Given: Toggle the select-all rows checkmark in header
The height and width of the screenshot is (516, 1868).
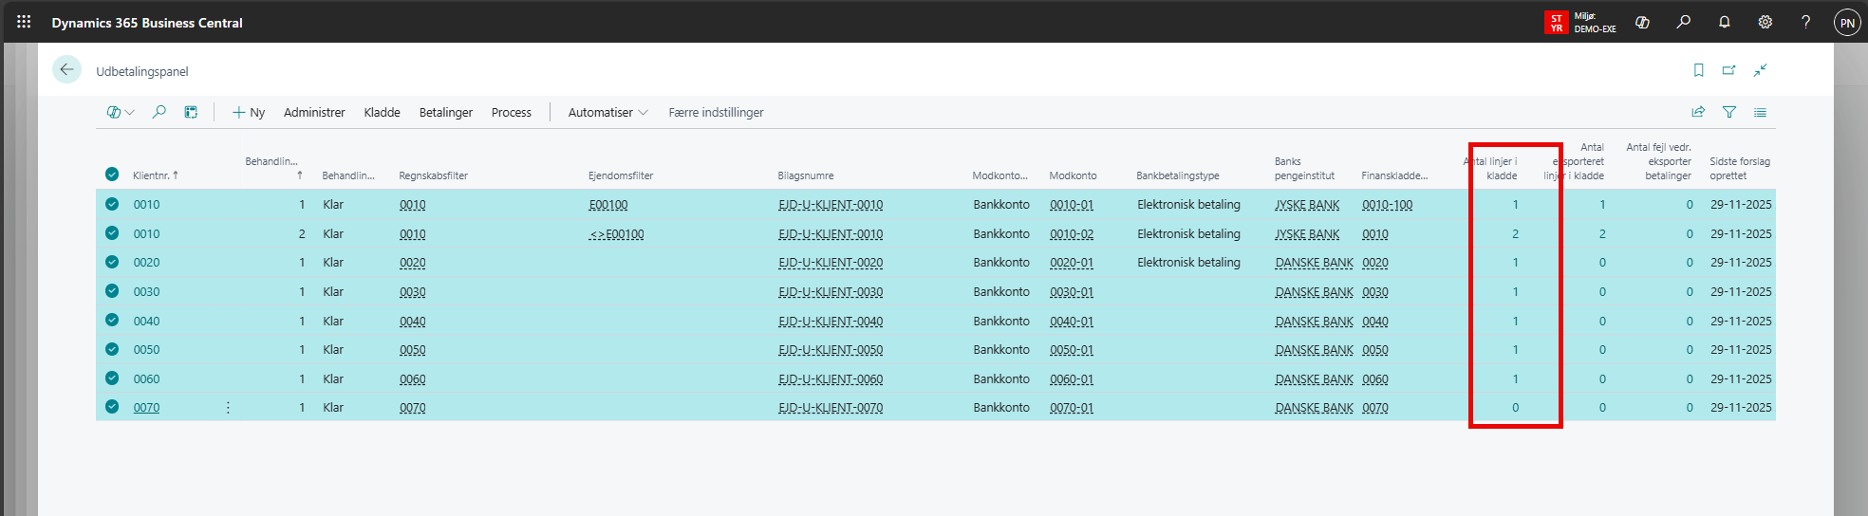Looking at the screenshot, I should coord(112,175).
